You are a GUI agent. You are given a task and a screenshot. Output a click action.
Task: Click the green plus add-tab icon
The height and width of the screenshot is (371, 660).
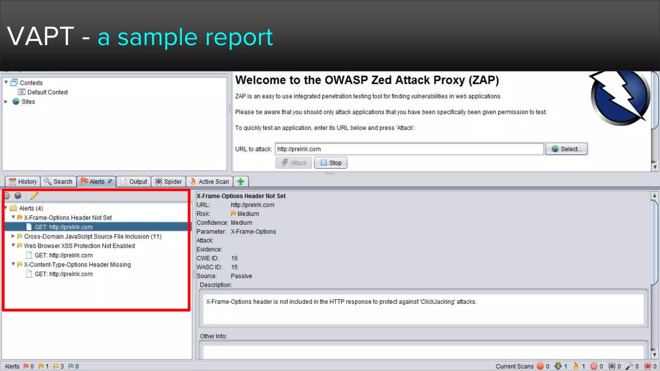tap(240, 182)
